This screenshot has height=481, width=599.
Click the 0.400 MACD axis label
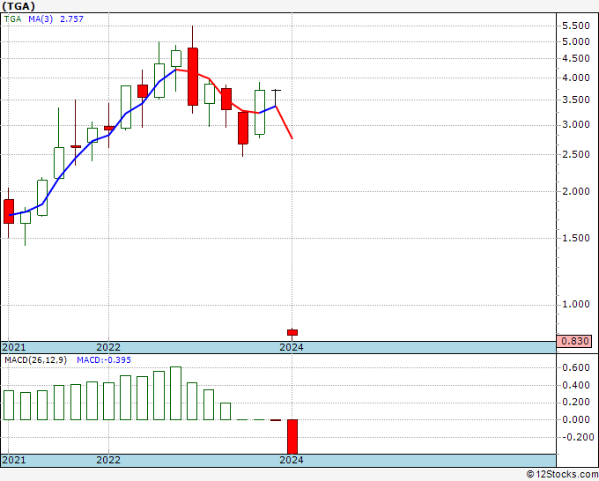[x=576, y=386]
